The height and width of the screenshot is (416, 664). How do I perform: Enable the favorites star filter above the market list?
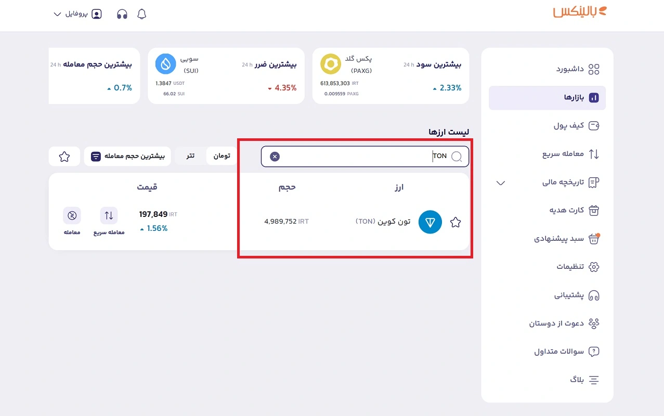[x=64, y=155]
